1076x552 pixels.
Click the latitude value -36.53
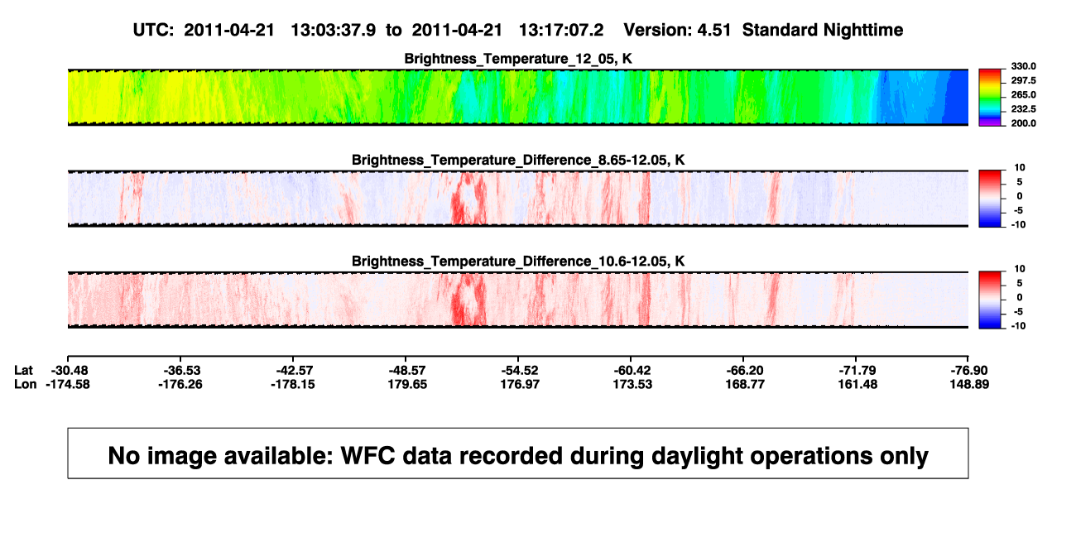pos(180,370)
